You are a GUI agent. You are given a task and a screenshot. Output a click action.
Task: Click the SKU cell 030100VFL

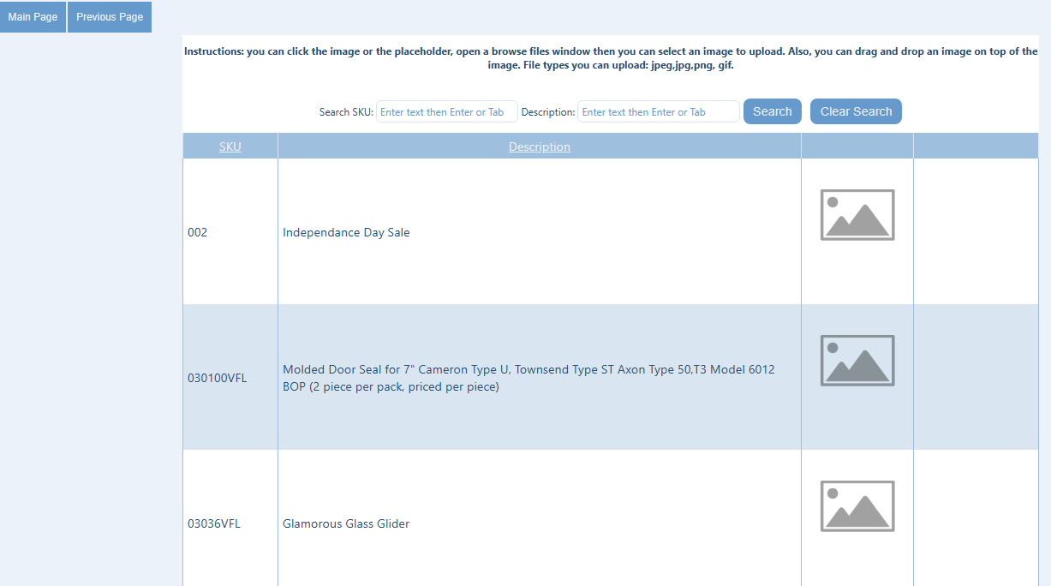tap(218, 378)
